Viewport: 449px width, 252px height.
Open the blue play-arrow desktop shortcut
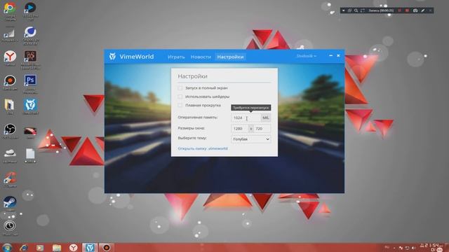30,8
